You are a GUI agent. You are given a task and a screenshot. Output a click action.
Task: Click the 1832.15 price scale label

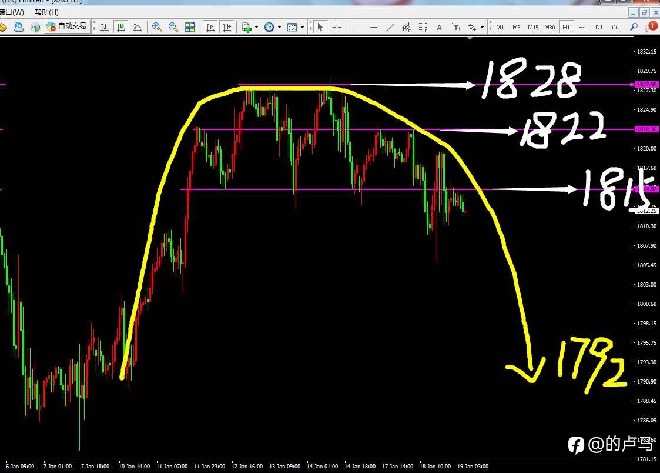click(x=646, y=51)
